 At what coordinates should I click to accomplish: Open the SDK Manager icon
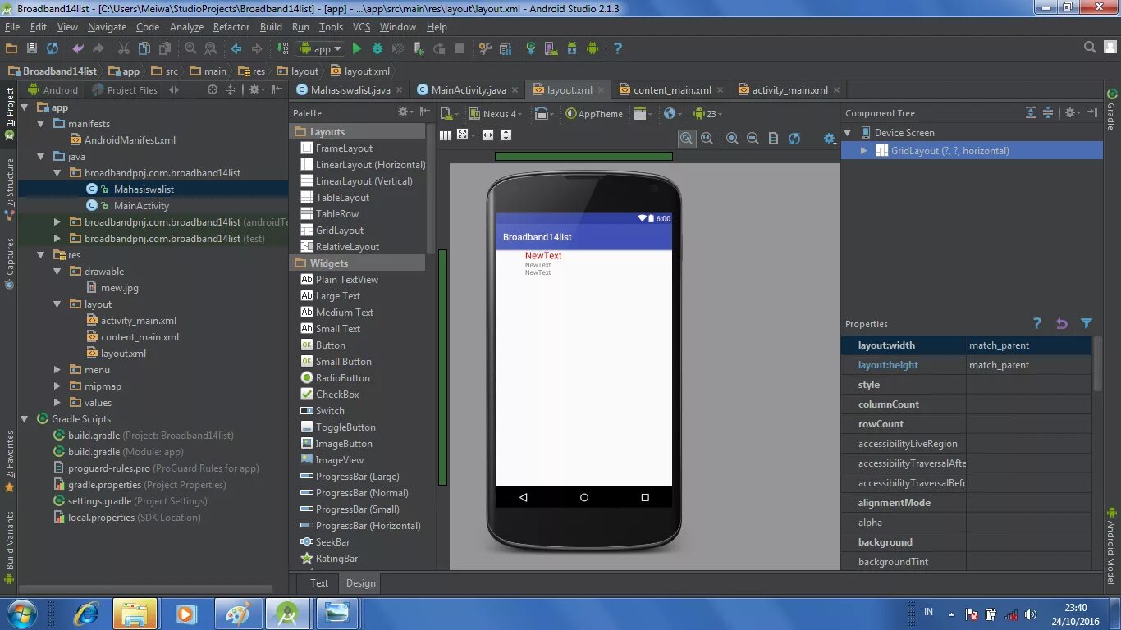point(572,48)
